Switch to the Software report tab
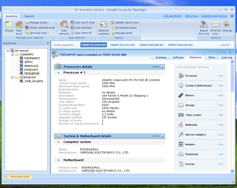This screenshot has height=188, width=237. 178,57
